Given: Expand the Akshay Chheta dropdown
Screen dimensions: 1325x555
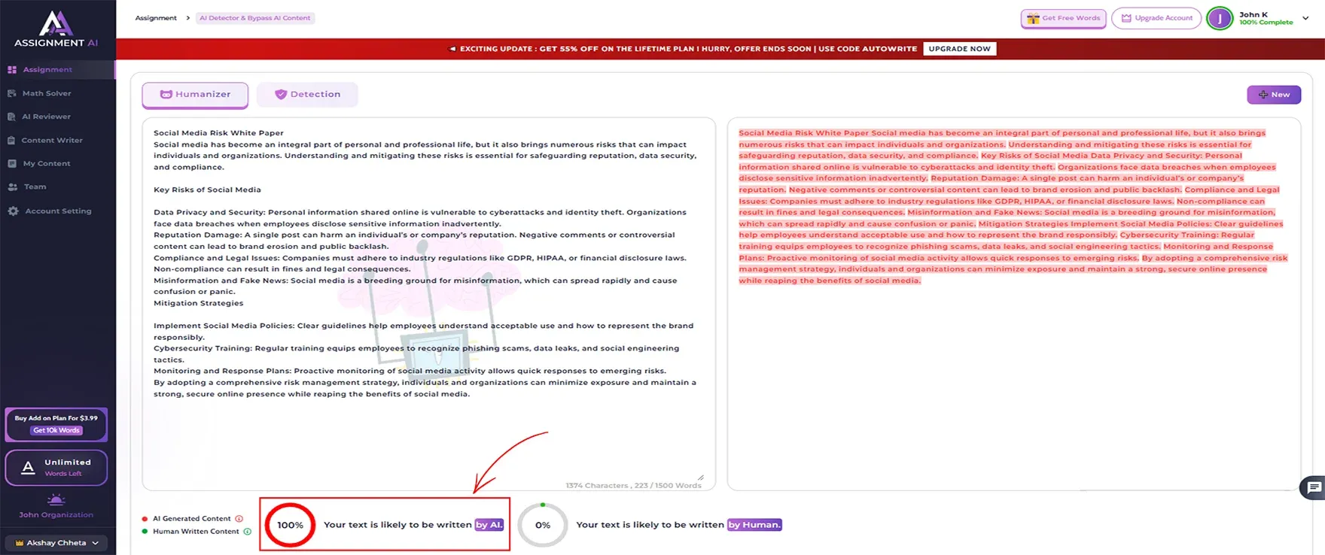Looking at the screenshot, I should tap(56, 543).
